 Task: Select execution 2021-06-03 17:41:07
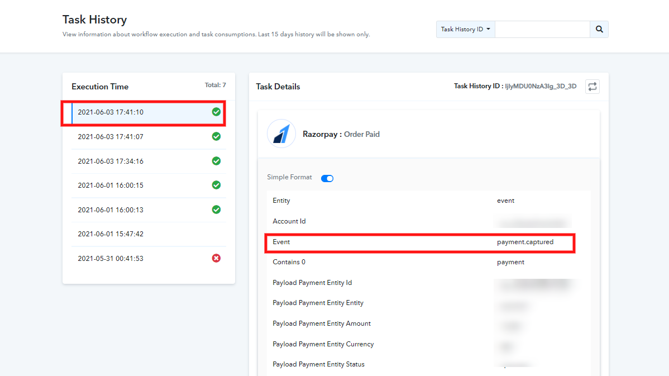tap(149, 136)
